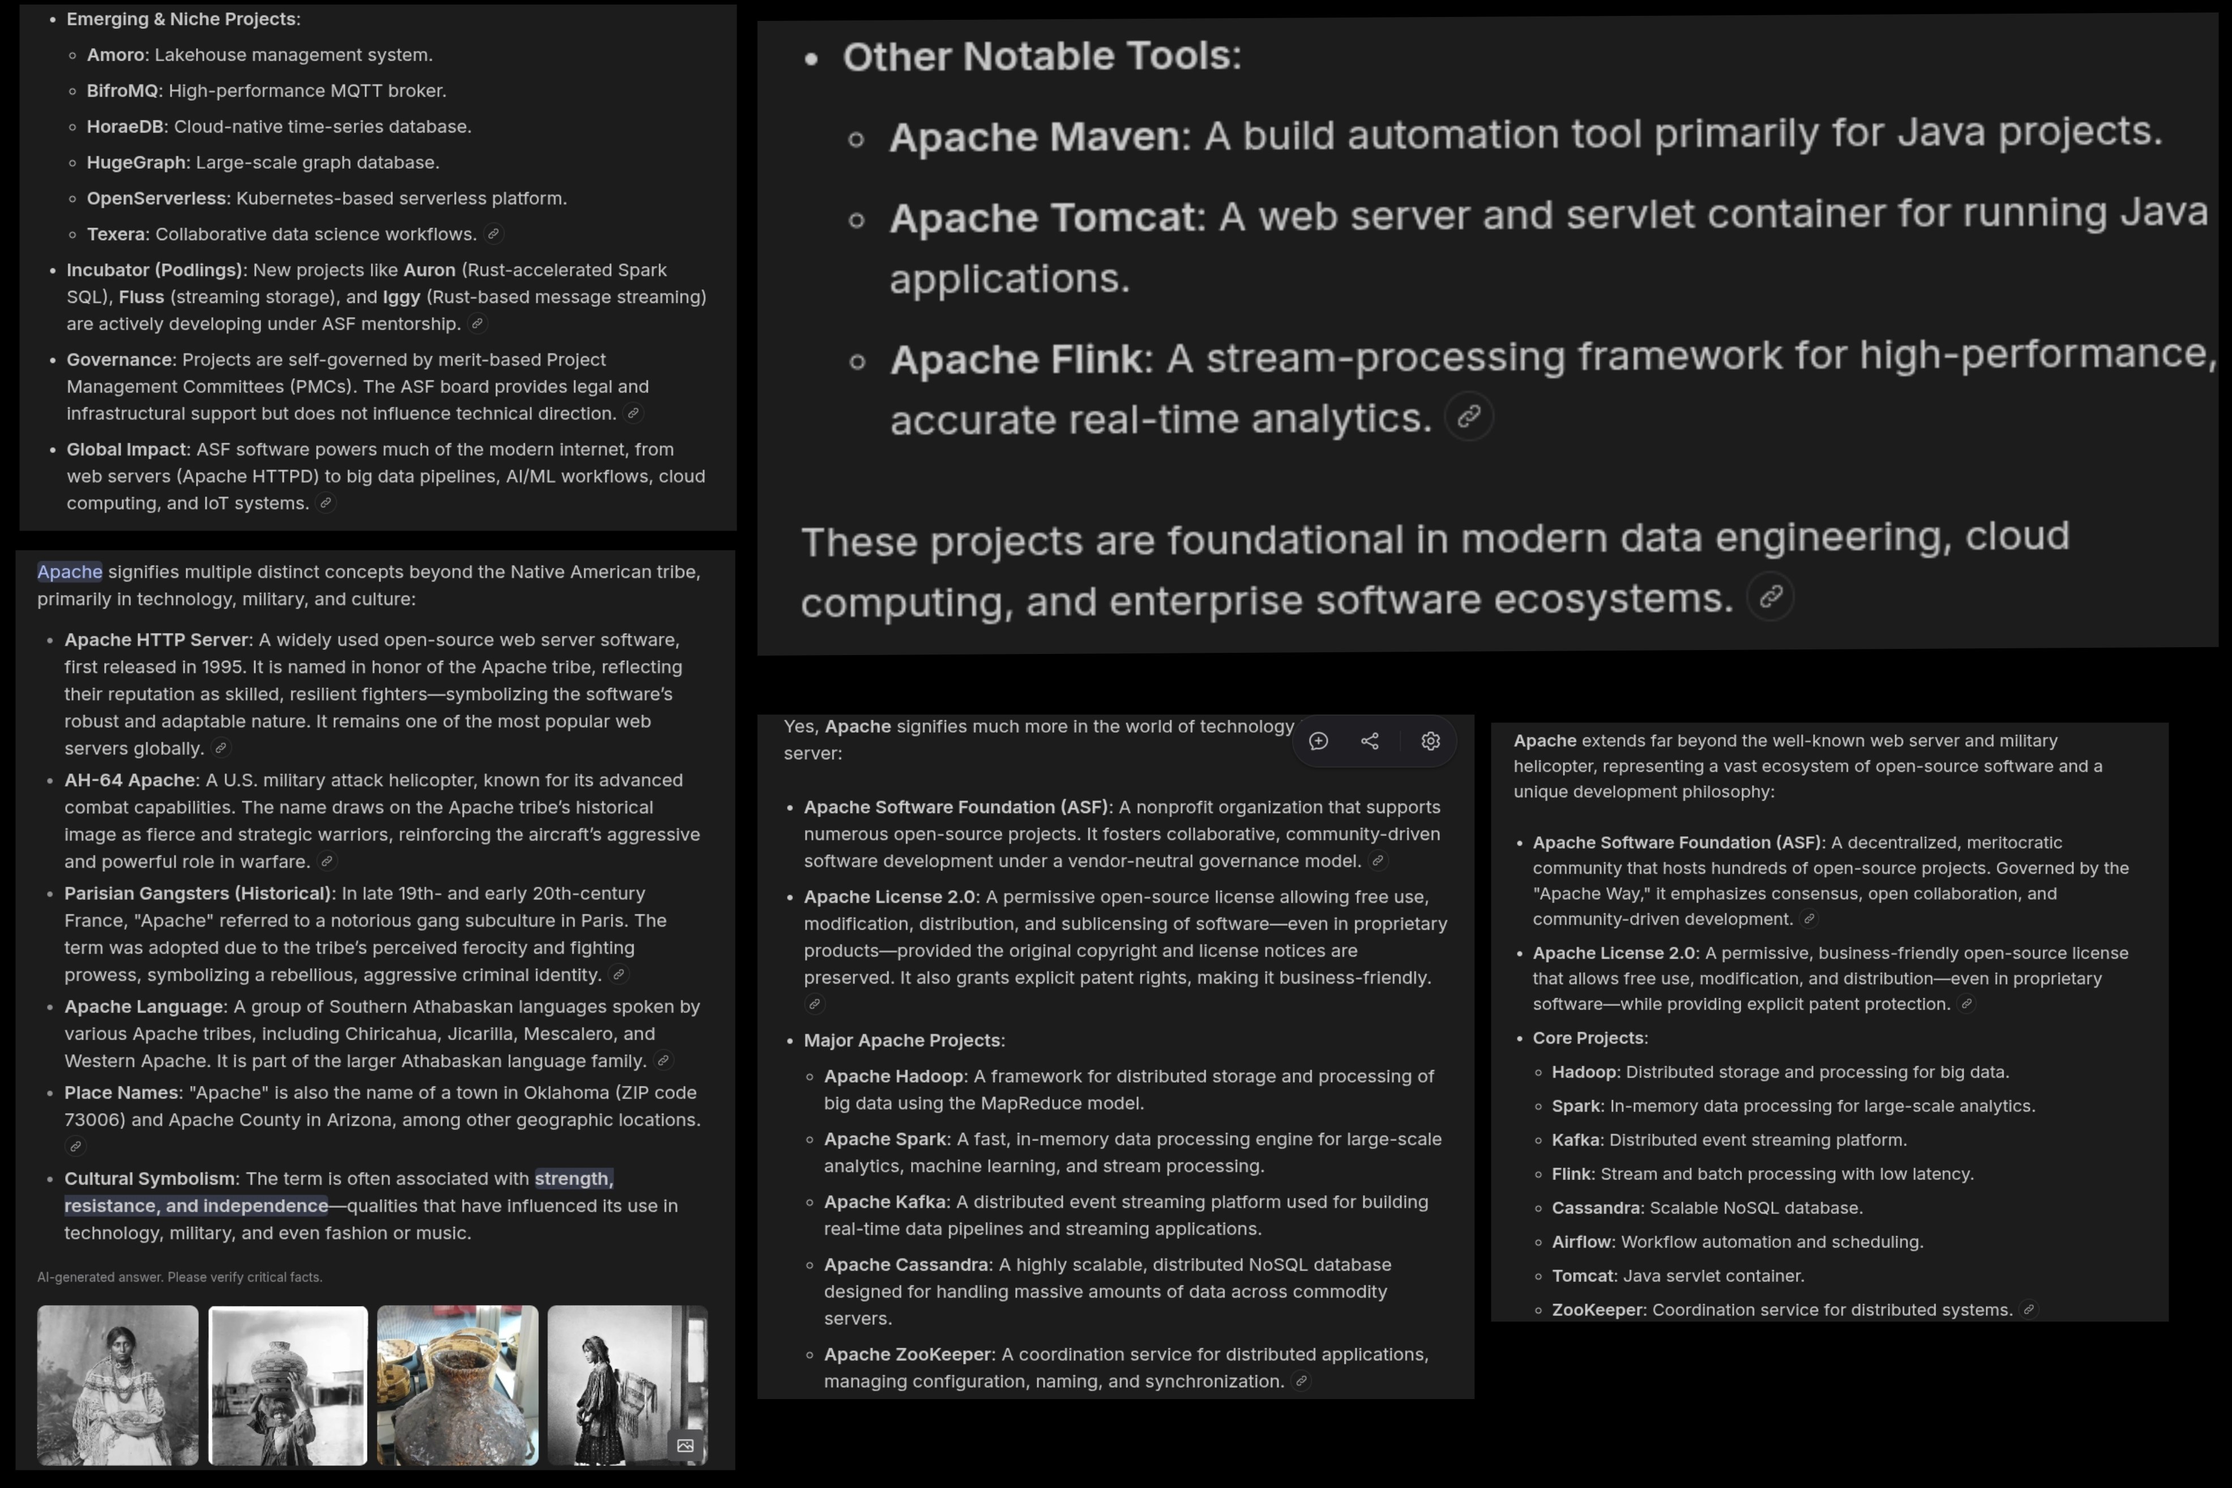Open source link icon after Texera entry
The width and height of the screenshot is (2232, 1488).
494,233
